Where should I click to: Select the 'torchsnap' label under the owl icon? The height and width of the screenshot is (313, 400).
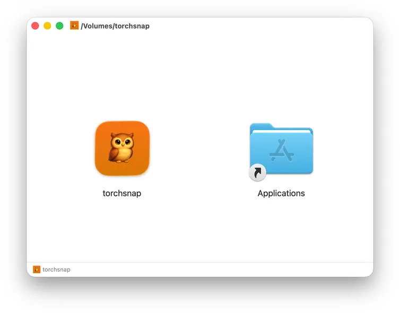(122, 193)
